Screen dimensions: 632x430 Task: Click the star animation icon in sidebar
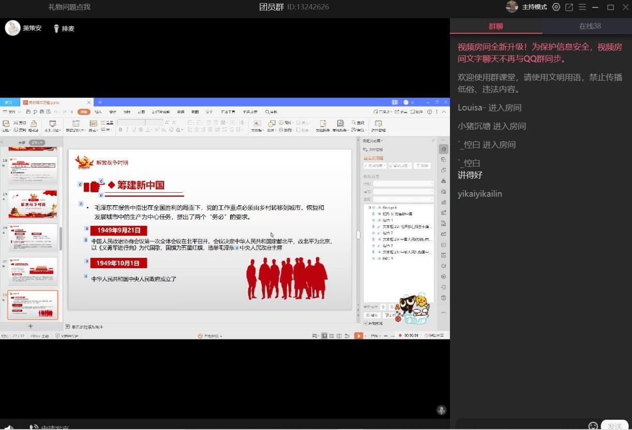(x=443, y=149)
